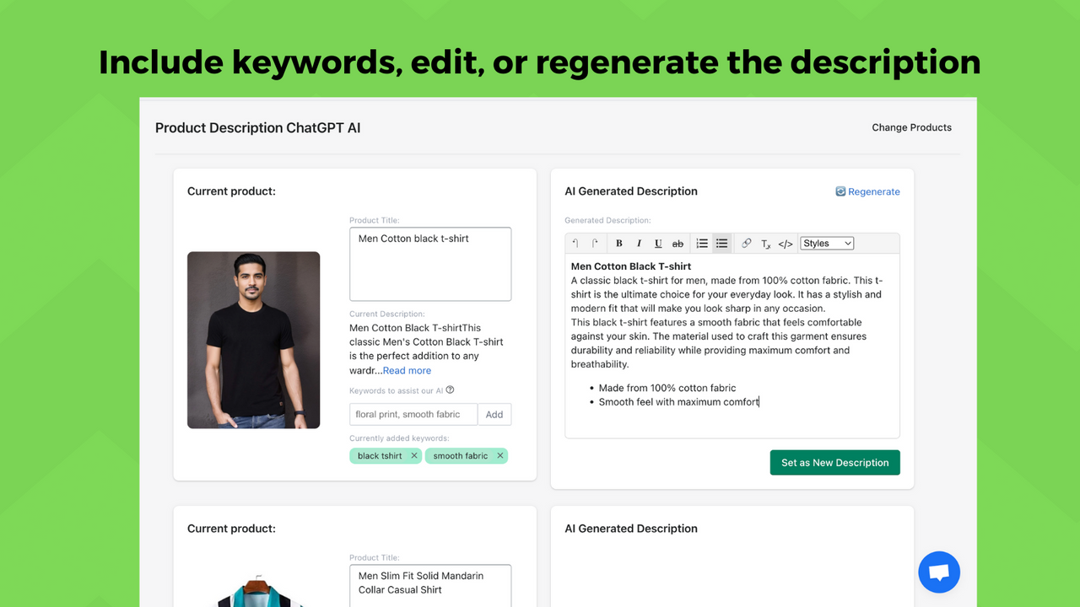
Task: Toggle the bullet list formatting icon
Action: click(x=721, y=243)
